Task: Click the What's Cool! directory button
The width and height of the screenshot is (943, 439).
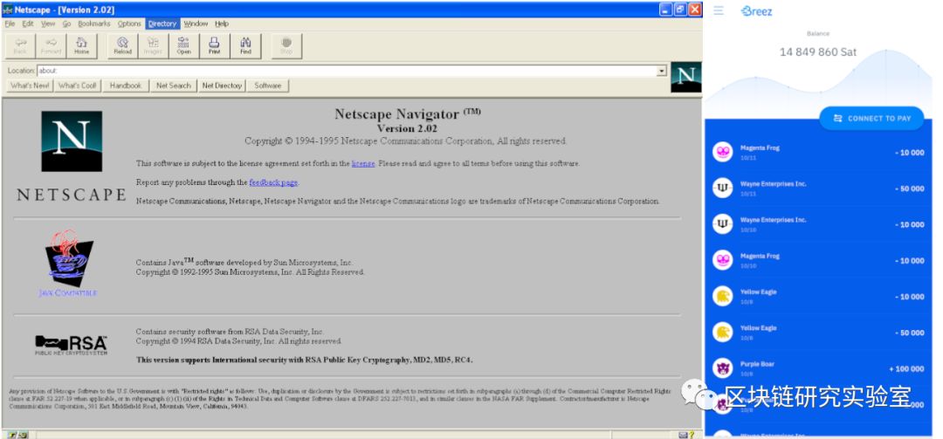Action: coord(77,86)
